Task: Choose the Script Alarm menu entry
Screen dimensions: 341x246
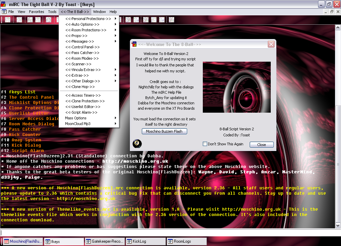Action: point(89,112)
